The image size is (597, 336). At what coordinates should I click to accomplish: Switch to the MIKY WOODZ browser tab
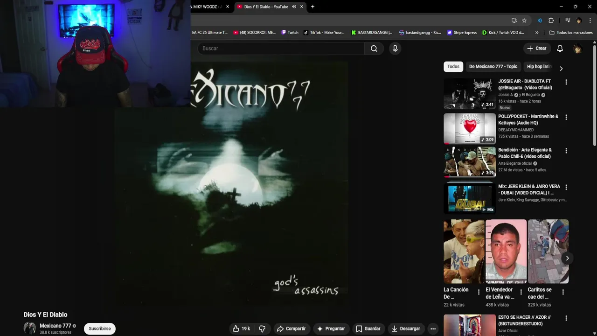coord(207,7)
